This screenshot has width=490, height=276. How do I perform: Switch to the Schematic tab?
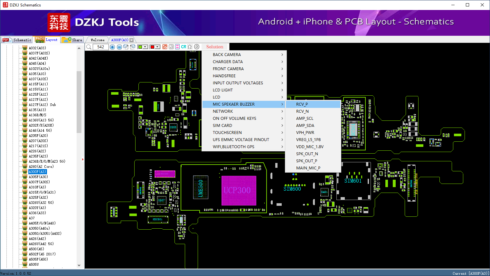(17, 40)
